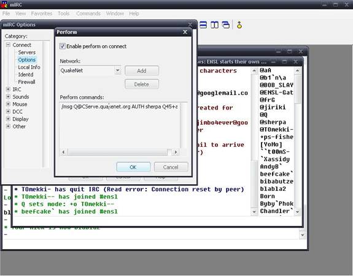
Task: Open the View menu
Action: (20, 13)
